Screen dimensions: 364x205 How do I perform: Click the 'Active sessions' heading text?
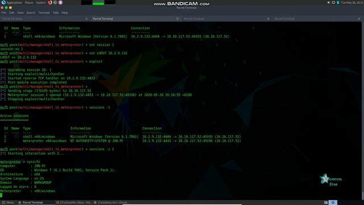[x=14, y=116]
